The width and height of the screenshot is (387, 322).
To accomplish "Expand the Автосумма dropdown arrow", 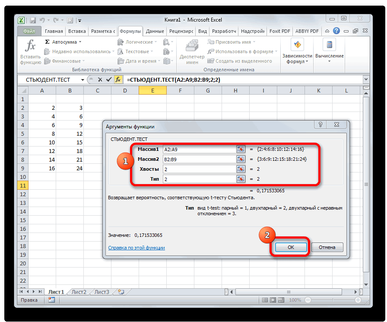I will coord(80,42).
